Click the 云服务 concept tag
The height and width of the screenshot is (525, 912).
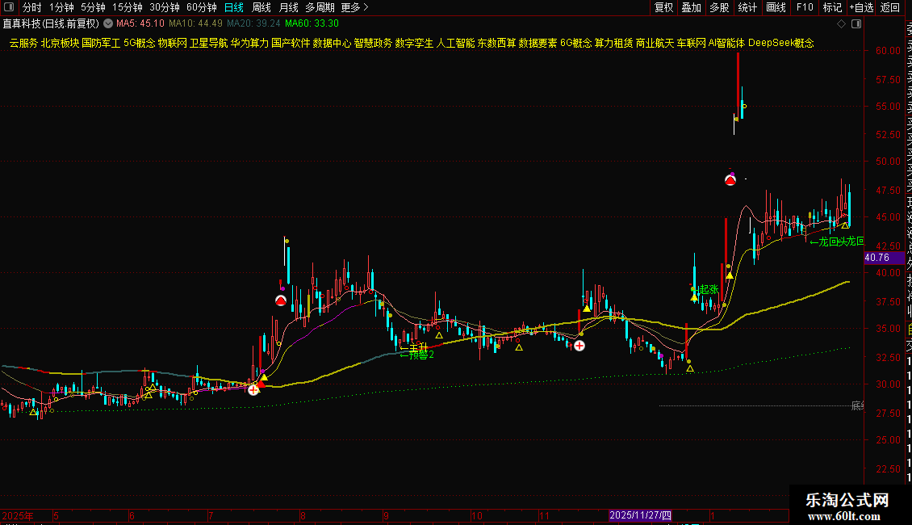tap(24, 43)
